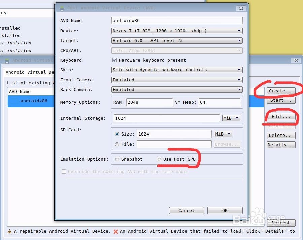Click the Details... button in AVD Manager
Screen dimensions: 303x240
coord(281,145)
